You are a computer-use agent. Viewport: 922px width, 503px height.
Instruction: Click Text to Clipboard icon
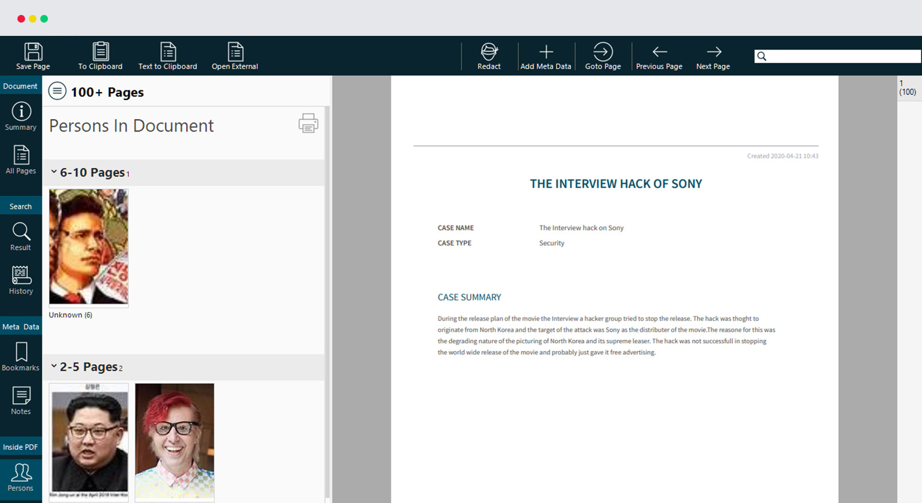(168, 52)
